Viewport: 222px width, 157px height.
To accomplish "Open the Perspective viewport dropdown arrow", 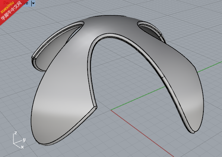I will click(33, 3).
